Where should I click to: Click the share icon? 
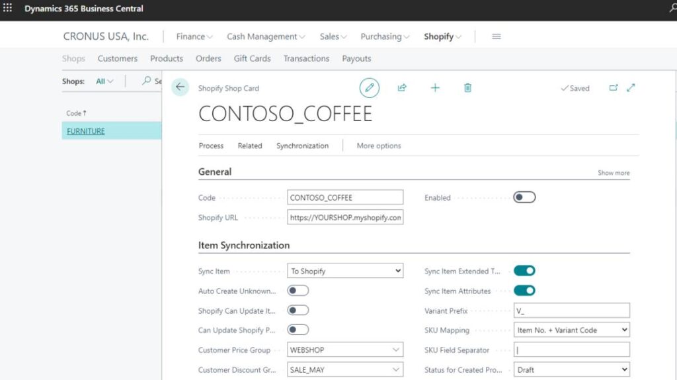pos(402,87)
